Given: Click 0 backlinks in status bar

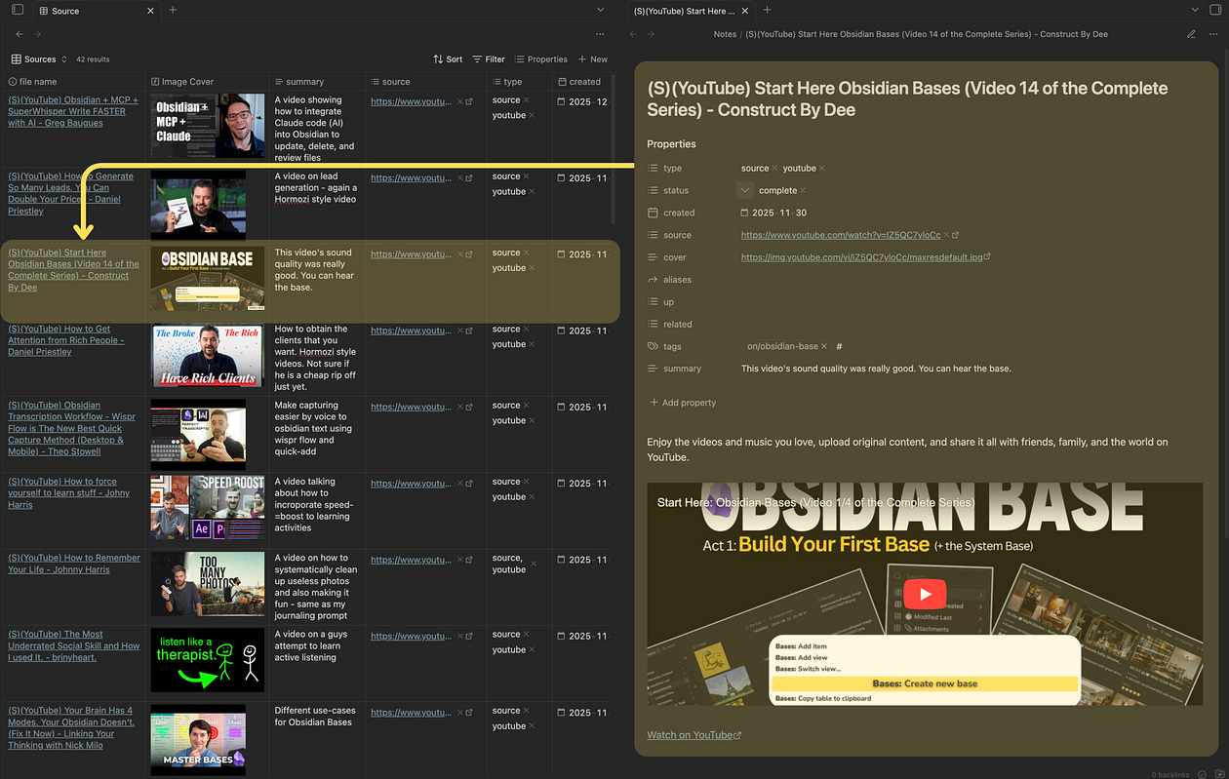Looking at the screenshot, I should pyautogui.click(x=1170, y=774).
